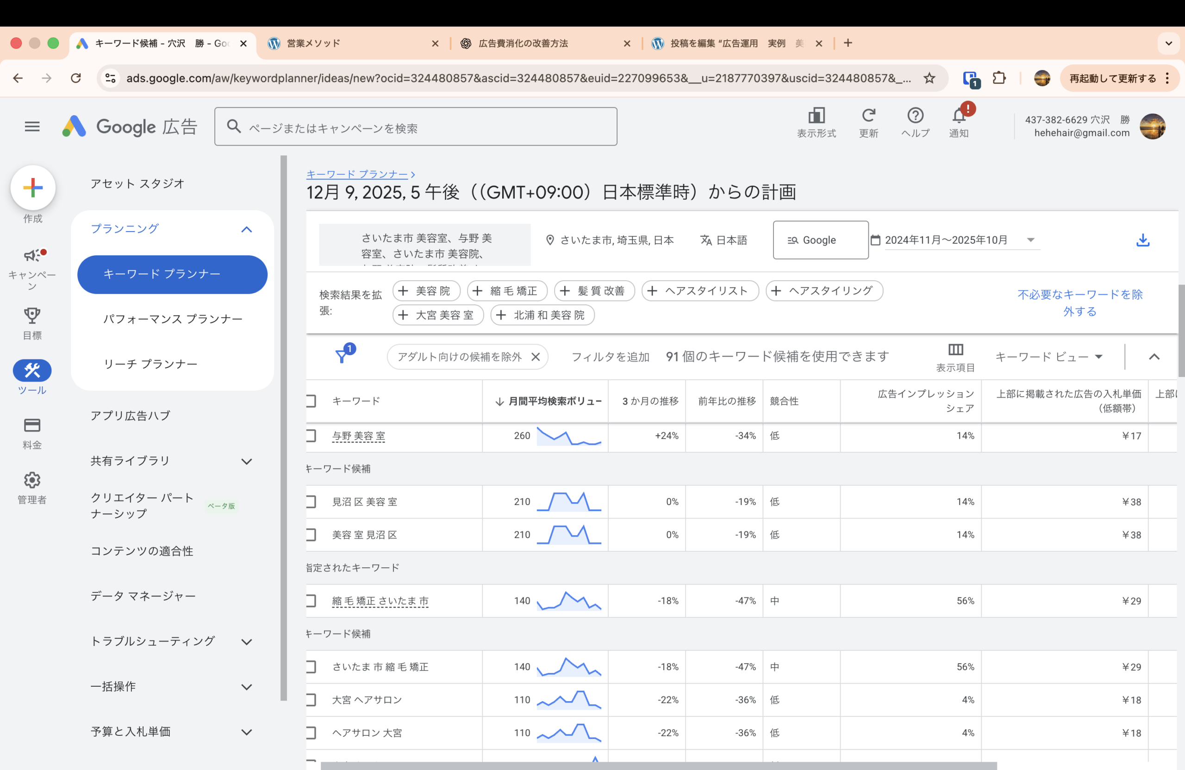
Task: Click the Google Ads search input field
Action: click(x=416, y=127)
